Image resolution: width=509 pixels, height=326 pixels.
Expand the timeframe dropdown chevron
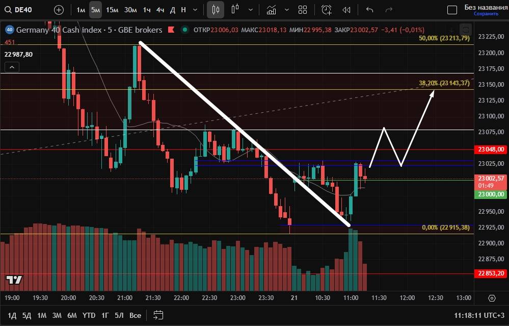196,10
